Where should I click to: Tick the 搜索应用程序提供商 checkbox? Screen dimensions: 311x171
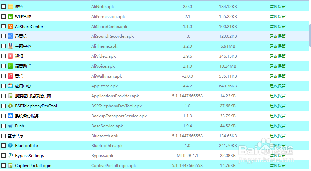3,96
